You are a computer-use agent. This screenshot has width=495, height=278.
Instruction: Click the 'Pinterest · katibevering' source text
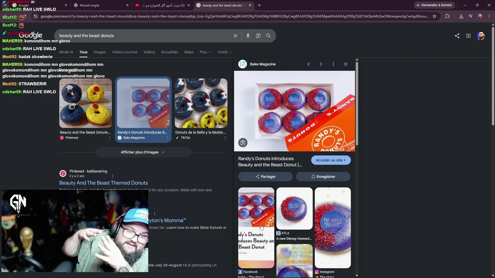click(x=88, y=171)
